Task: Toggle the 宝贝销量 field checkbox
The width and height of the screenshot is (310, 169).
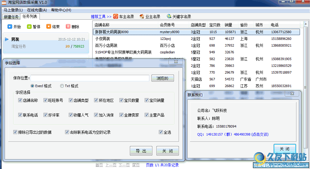Action: click(147, 100)
